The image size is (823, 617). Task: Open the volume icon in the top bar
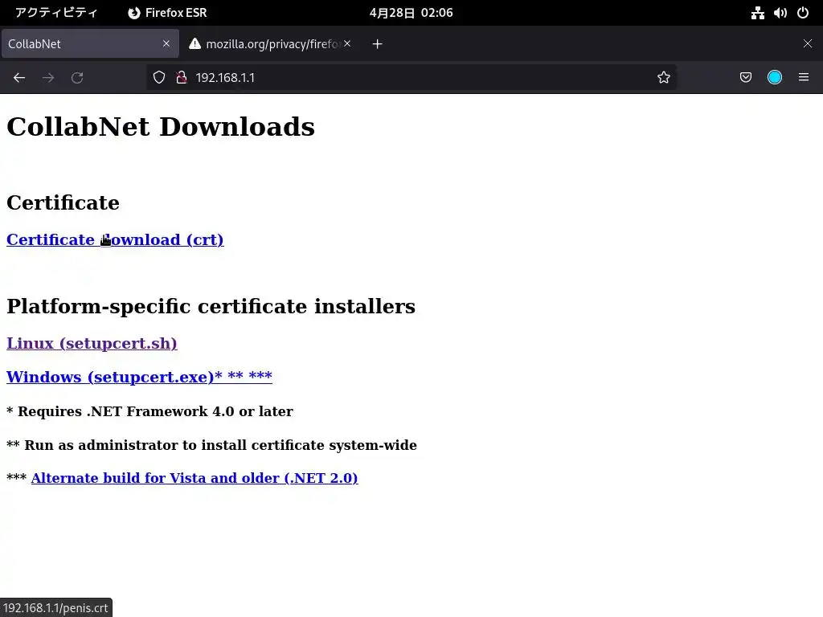click(x=780, y=13)
